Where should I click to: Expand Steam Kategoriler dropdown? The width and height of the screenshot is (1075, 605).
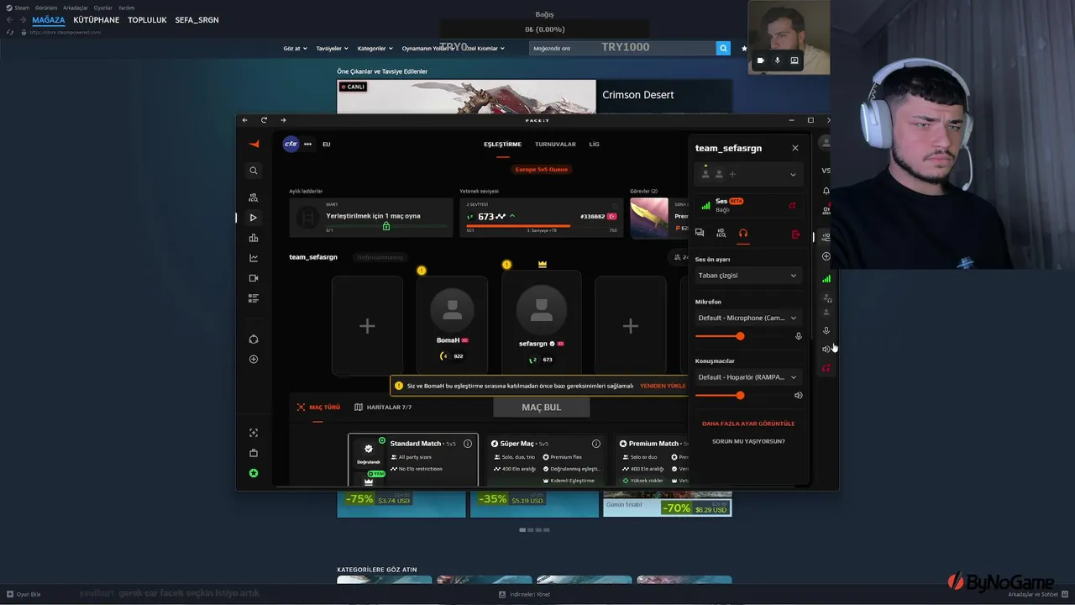pyautogui.click(x=375, y=49)
